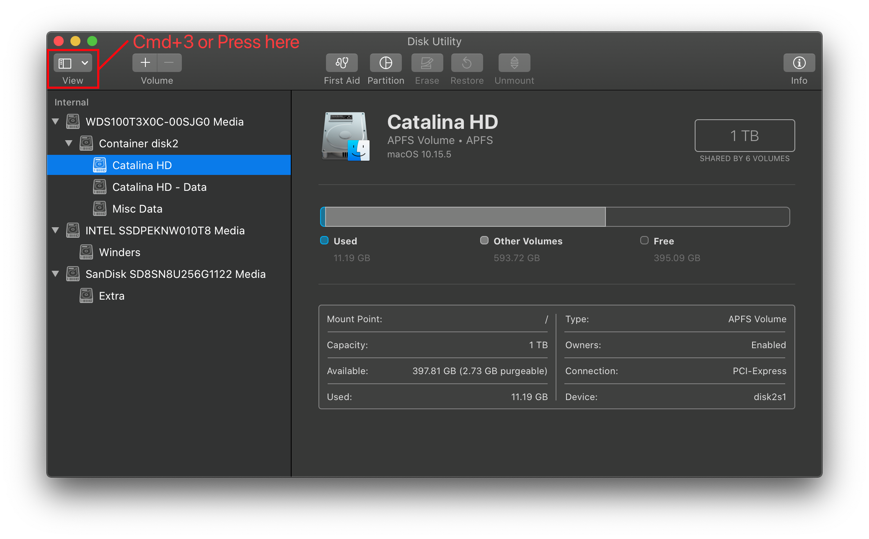Screen dimensions: 869x539
Task: Open the Partition tool
Action: (385, 63)
